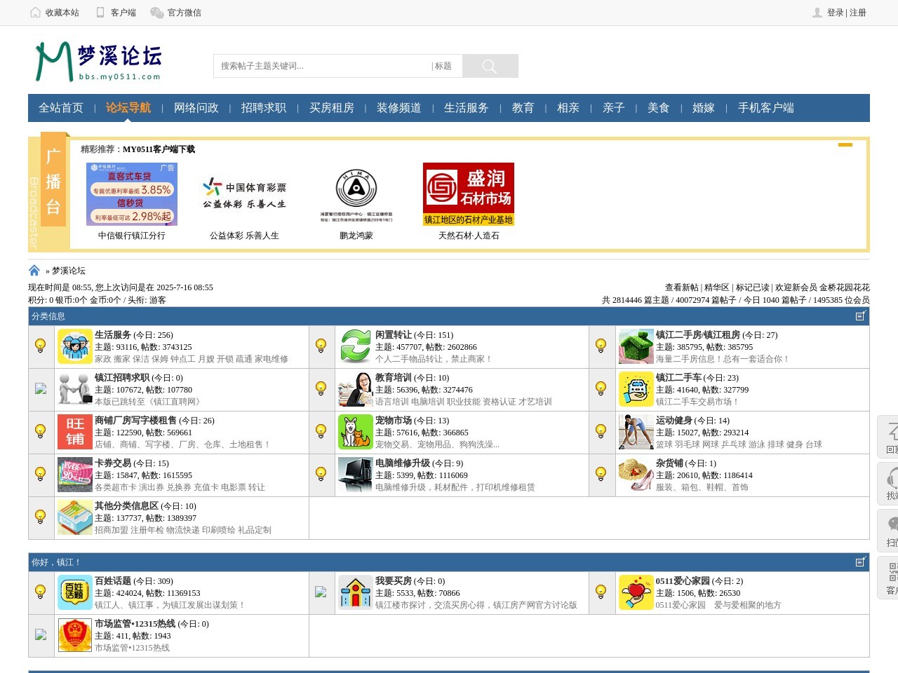Collapse the 分类信息 section
The image size is (898, 673).
coord(861,316)
